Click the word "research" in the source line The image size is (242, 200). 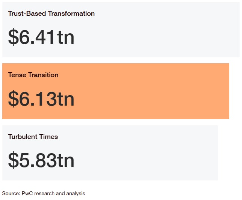tap(44, 193)
